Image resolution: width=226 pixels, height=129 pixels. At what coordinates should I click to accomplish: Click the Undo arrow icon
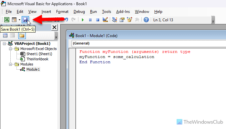pyautogui.click(x=67, y=20)
